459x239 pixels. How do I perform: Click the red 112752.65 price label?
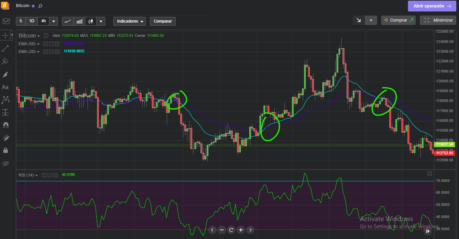coord(444,153)
